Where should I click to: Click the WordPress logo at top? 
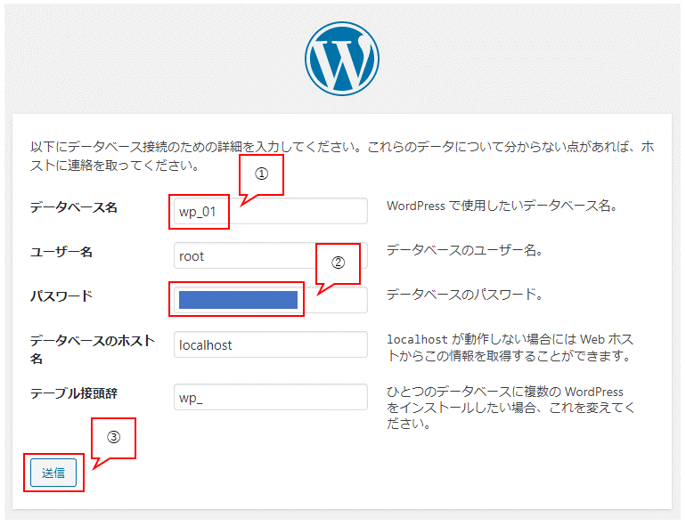click(x=342, y=59)
